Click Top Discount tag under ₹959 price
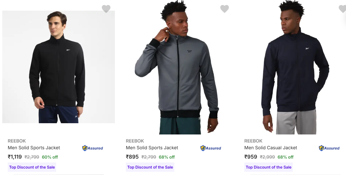The width and height of the screenshot is (346, 175). [x=269, y=167]
